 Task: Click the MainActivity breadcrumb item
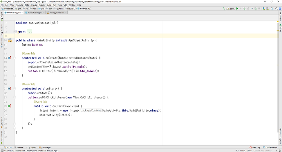(x=84, y=9)
